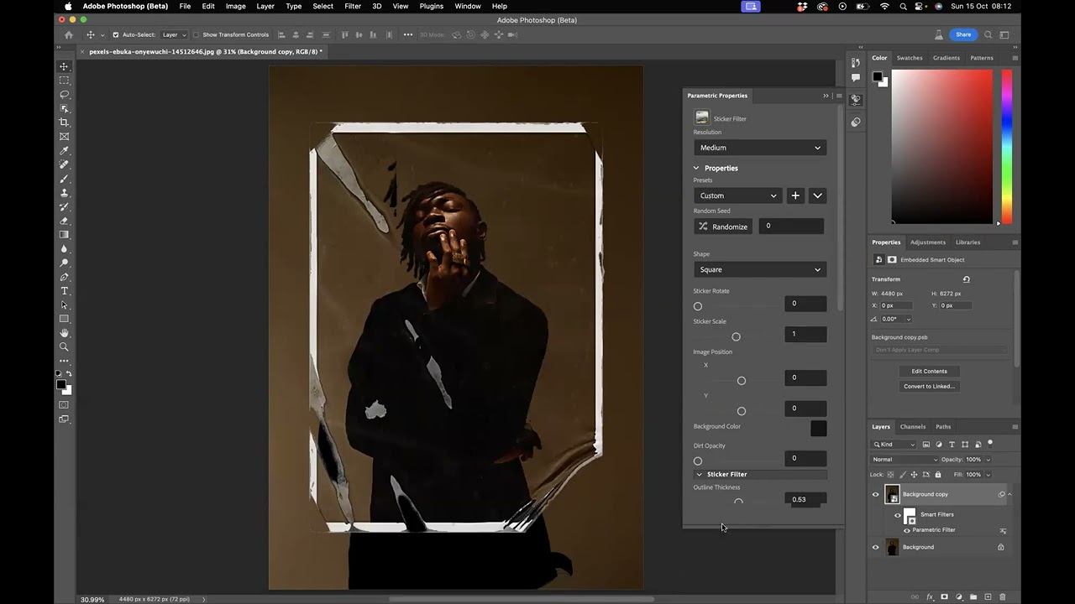Hide the Smart Filters eye
This screenshot has height=604, width=1075.
(898, 515)
